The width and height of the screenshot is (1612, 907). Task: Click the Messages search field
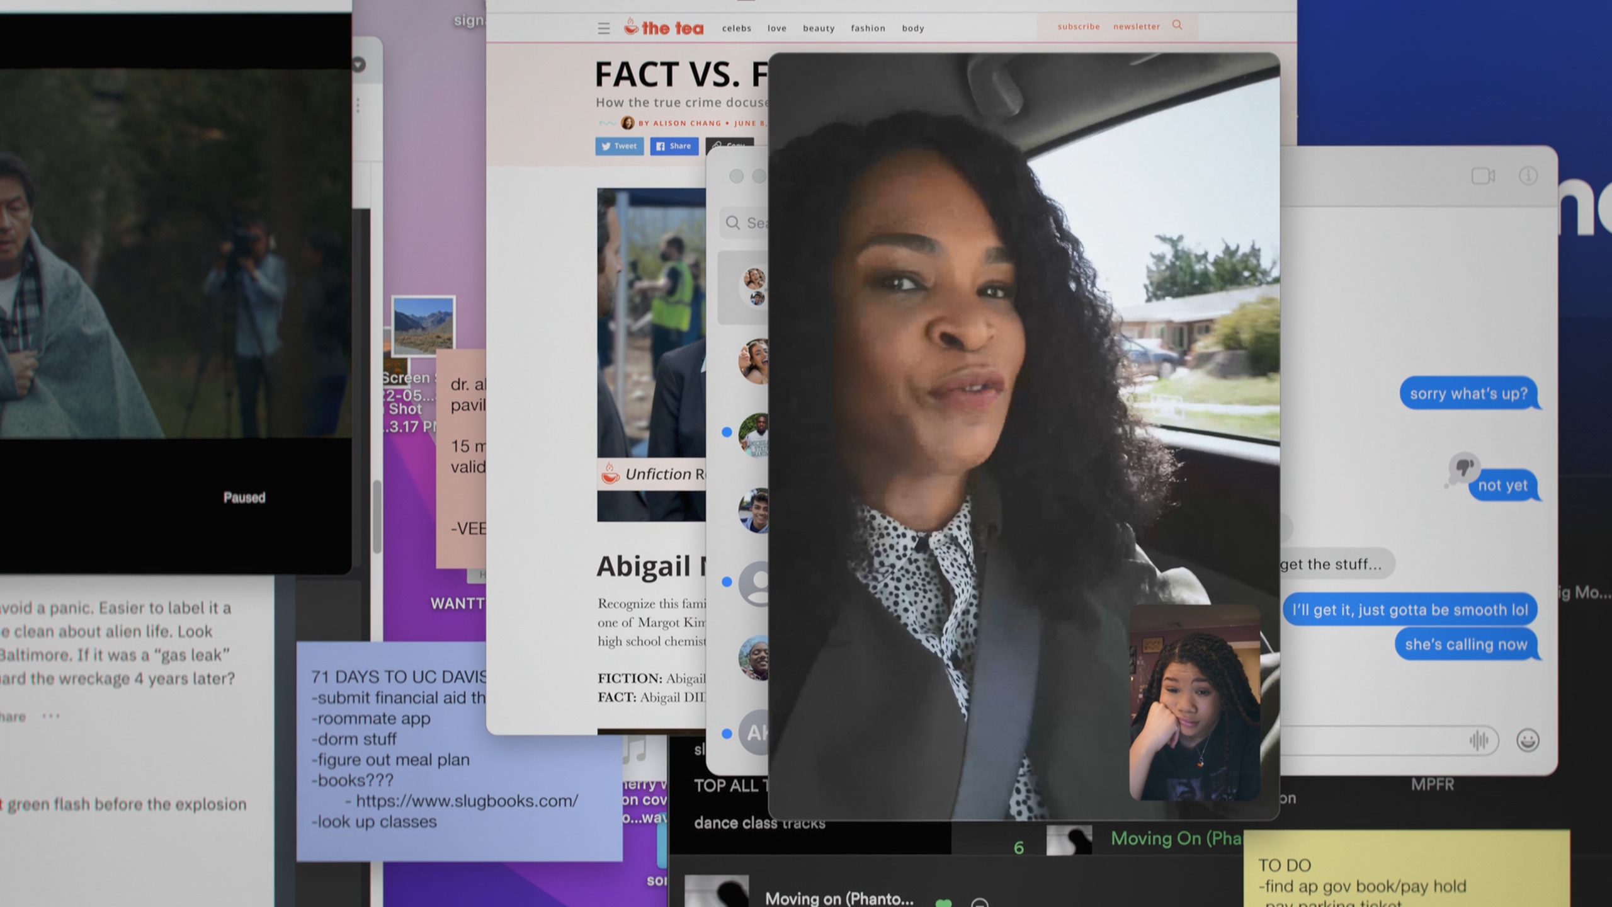pyautogui.click(x=749, y=223)
